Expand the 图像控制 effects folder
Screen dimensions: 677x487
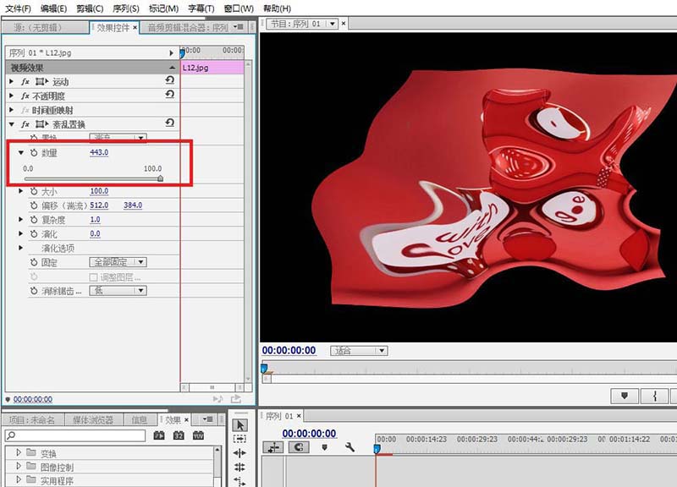(18, 466)
